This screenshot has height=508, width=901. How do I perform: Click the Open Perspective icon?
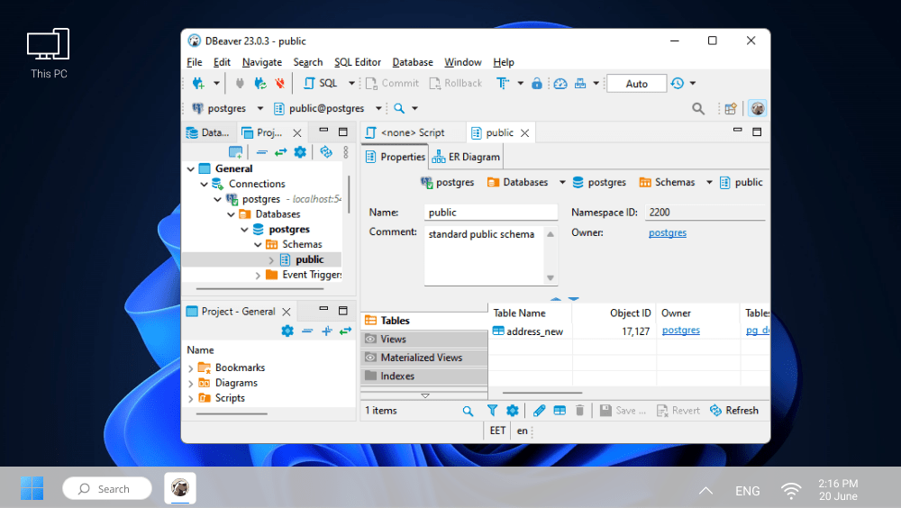(731, 109)
